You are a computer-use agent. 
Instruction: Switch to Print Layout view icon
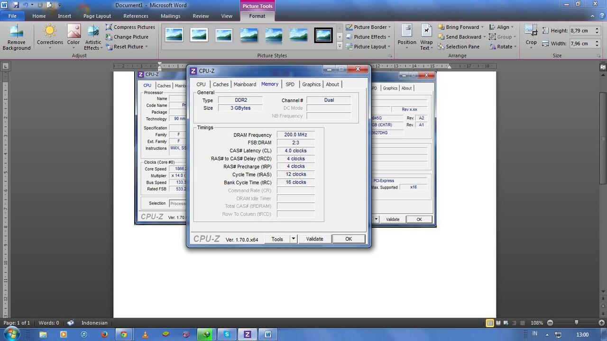click(490, 323)
